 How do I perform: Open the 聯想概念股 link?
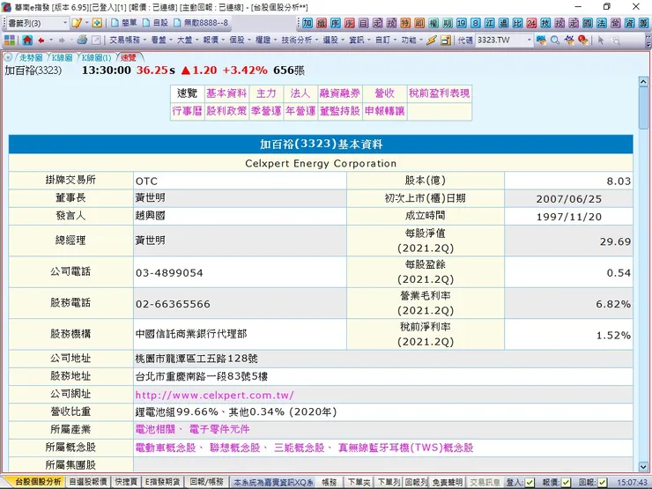[x=235, y=448]
